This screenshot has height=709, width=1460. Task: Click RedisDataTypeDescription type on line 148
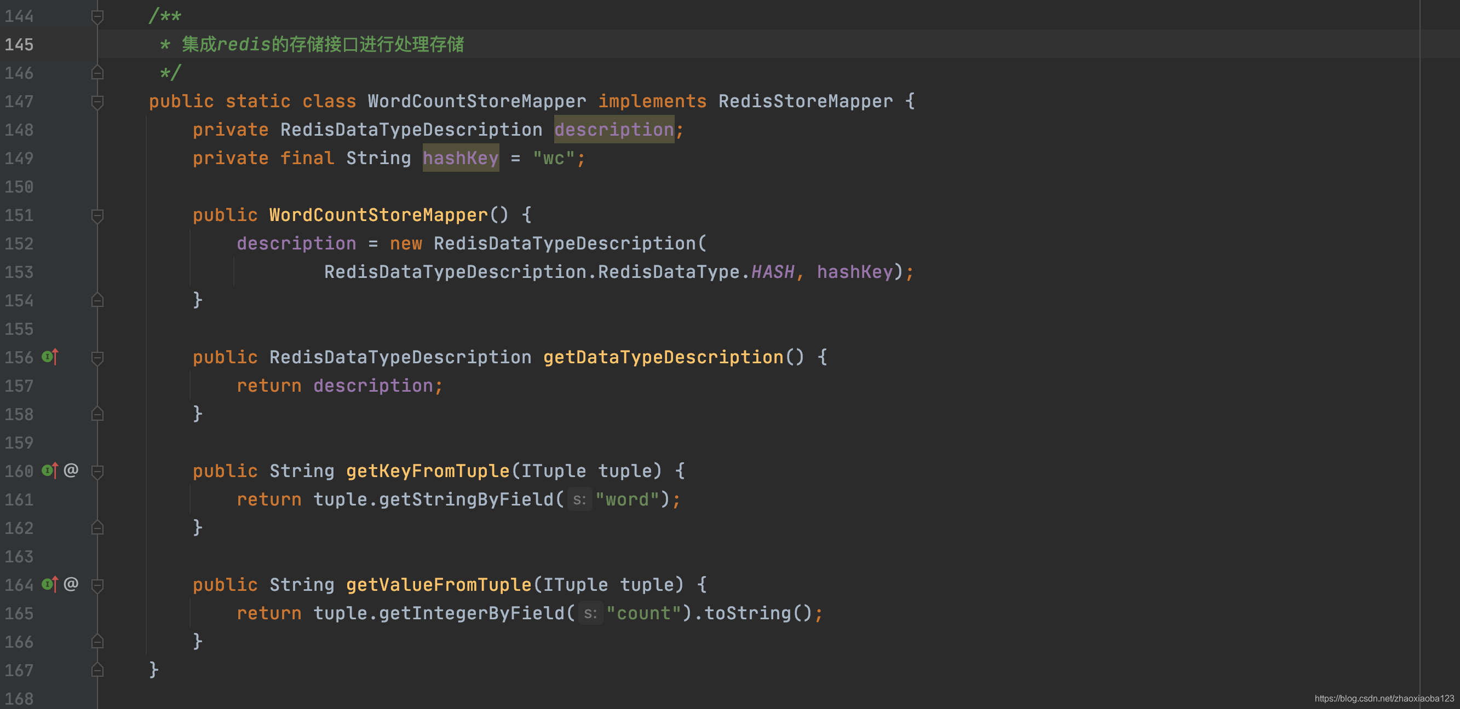tap(411, 130)
